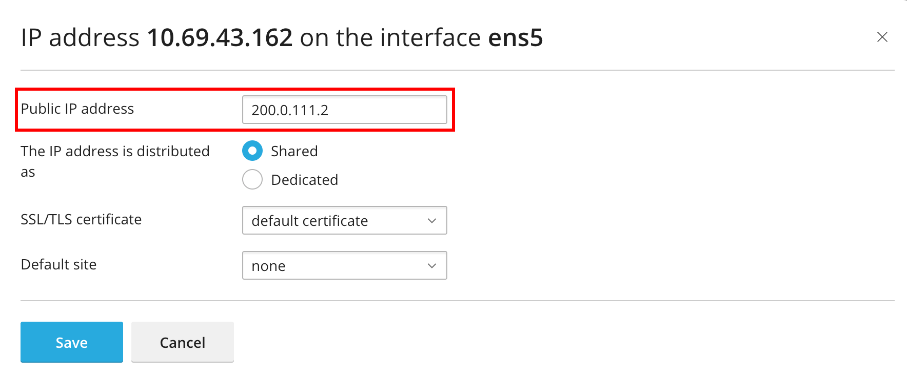Screen dimensions: 907x377
Task: Click the Public IP address label
Action: click(77, 109)
